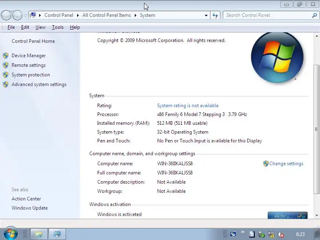320x240 pixels.
Task: Expand the root breadcrumb arrow before Control Panel
Action: (40, 15)
